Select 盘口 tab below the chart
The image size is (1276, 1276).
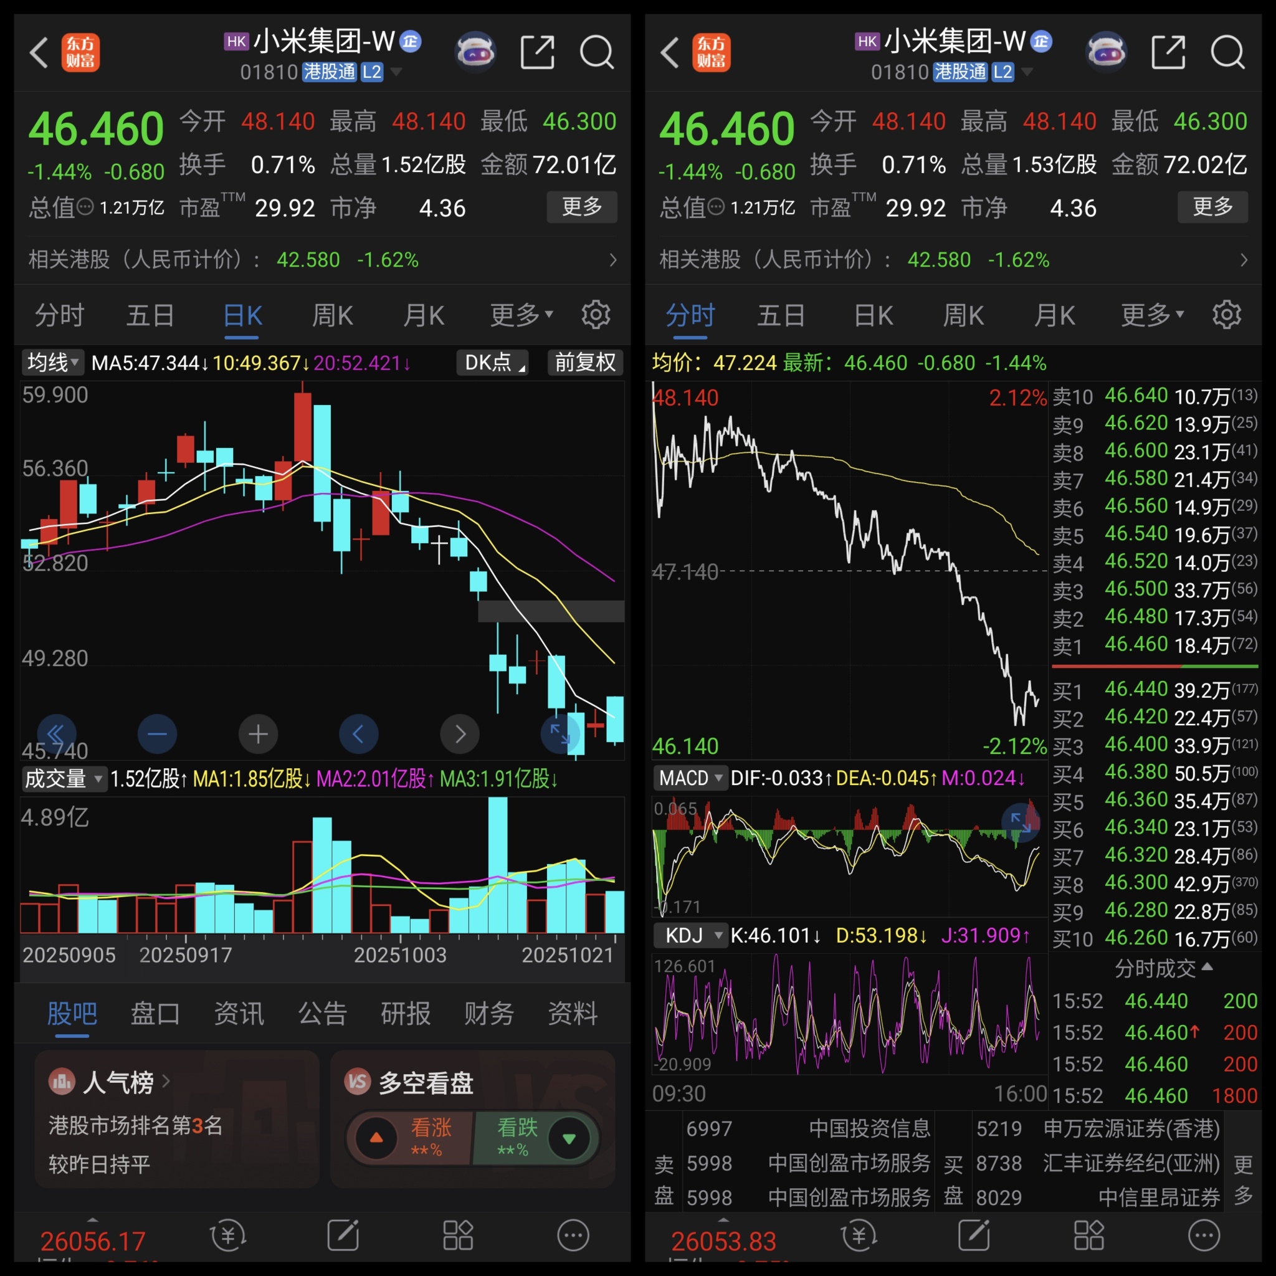155,1014
